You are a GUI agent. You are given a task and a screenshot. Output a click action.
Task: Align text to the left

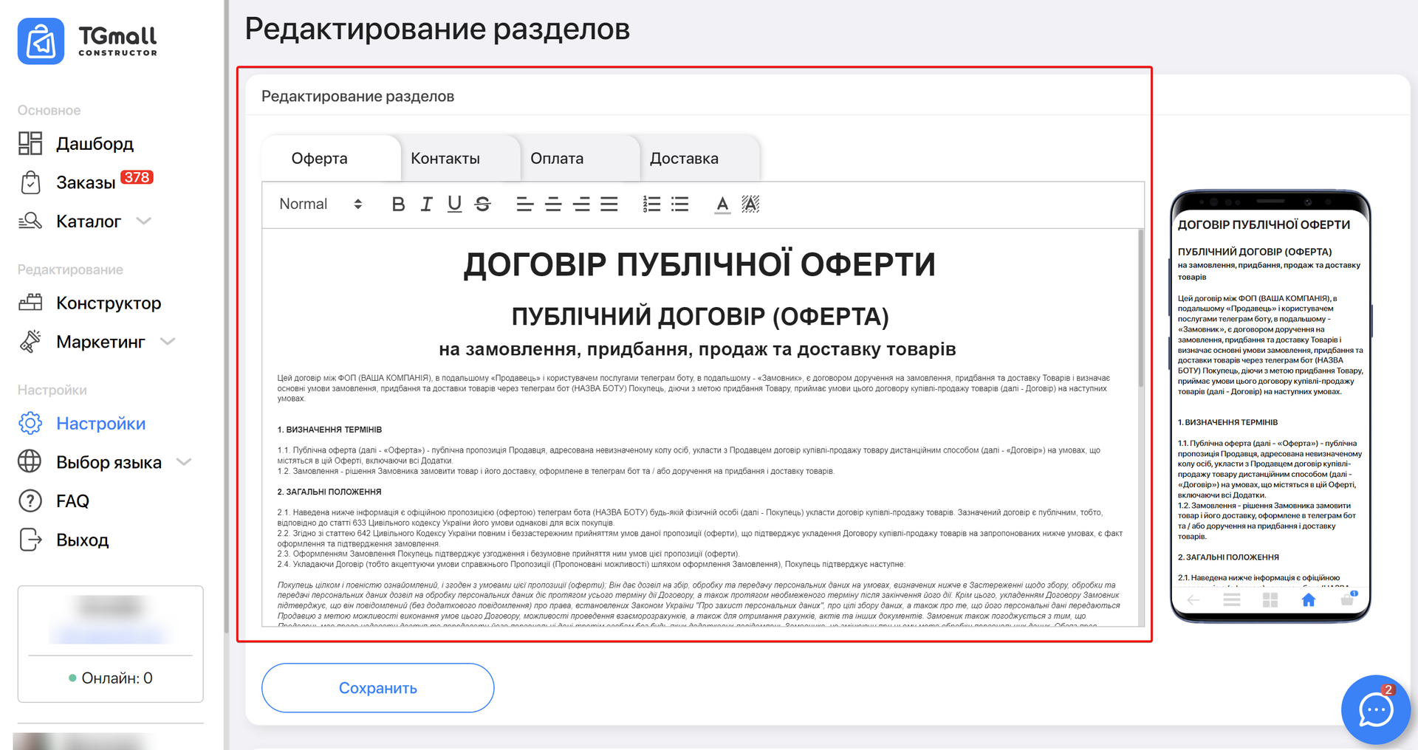click(x=524, y=204)
